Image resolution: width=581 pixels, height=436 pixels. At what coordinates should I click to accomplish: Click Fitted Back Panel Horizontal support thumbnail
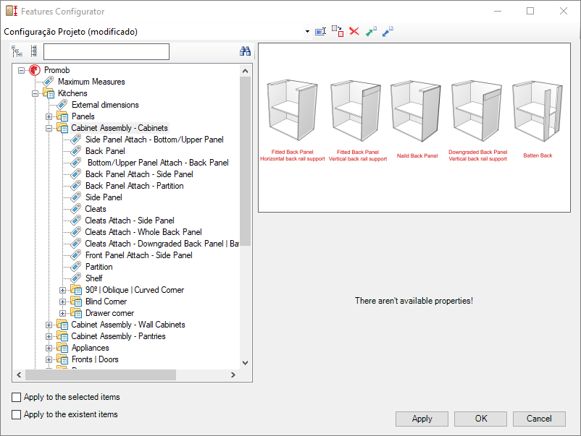click(293, 111)
